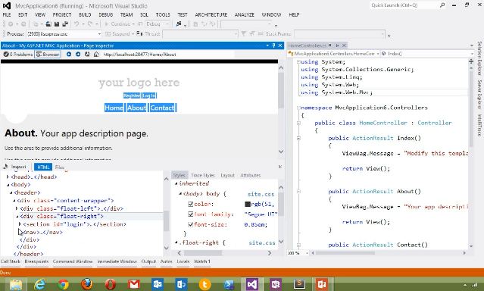This screenshot has height=291, width=484.
Task: Click the Quick Launch search icon
Action: tap(442, 5)
